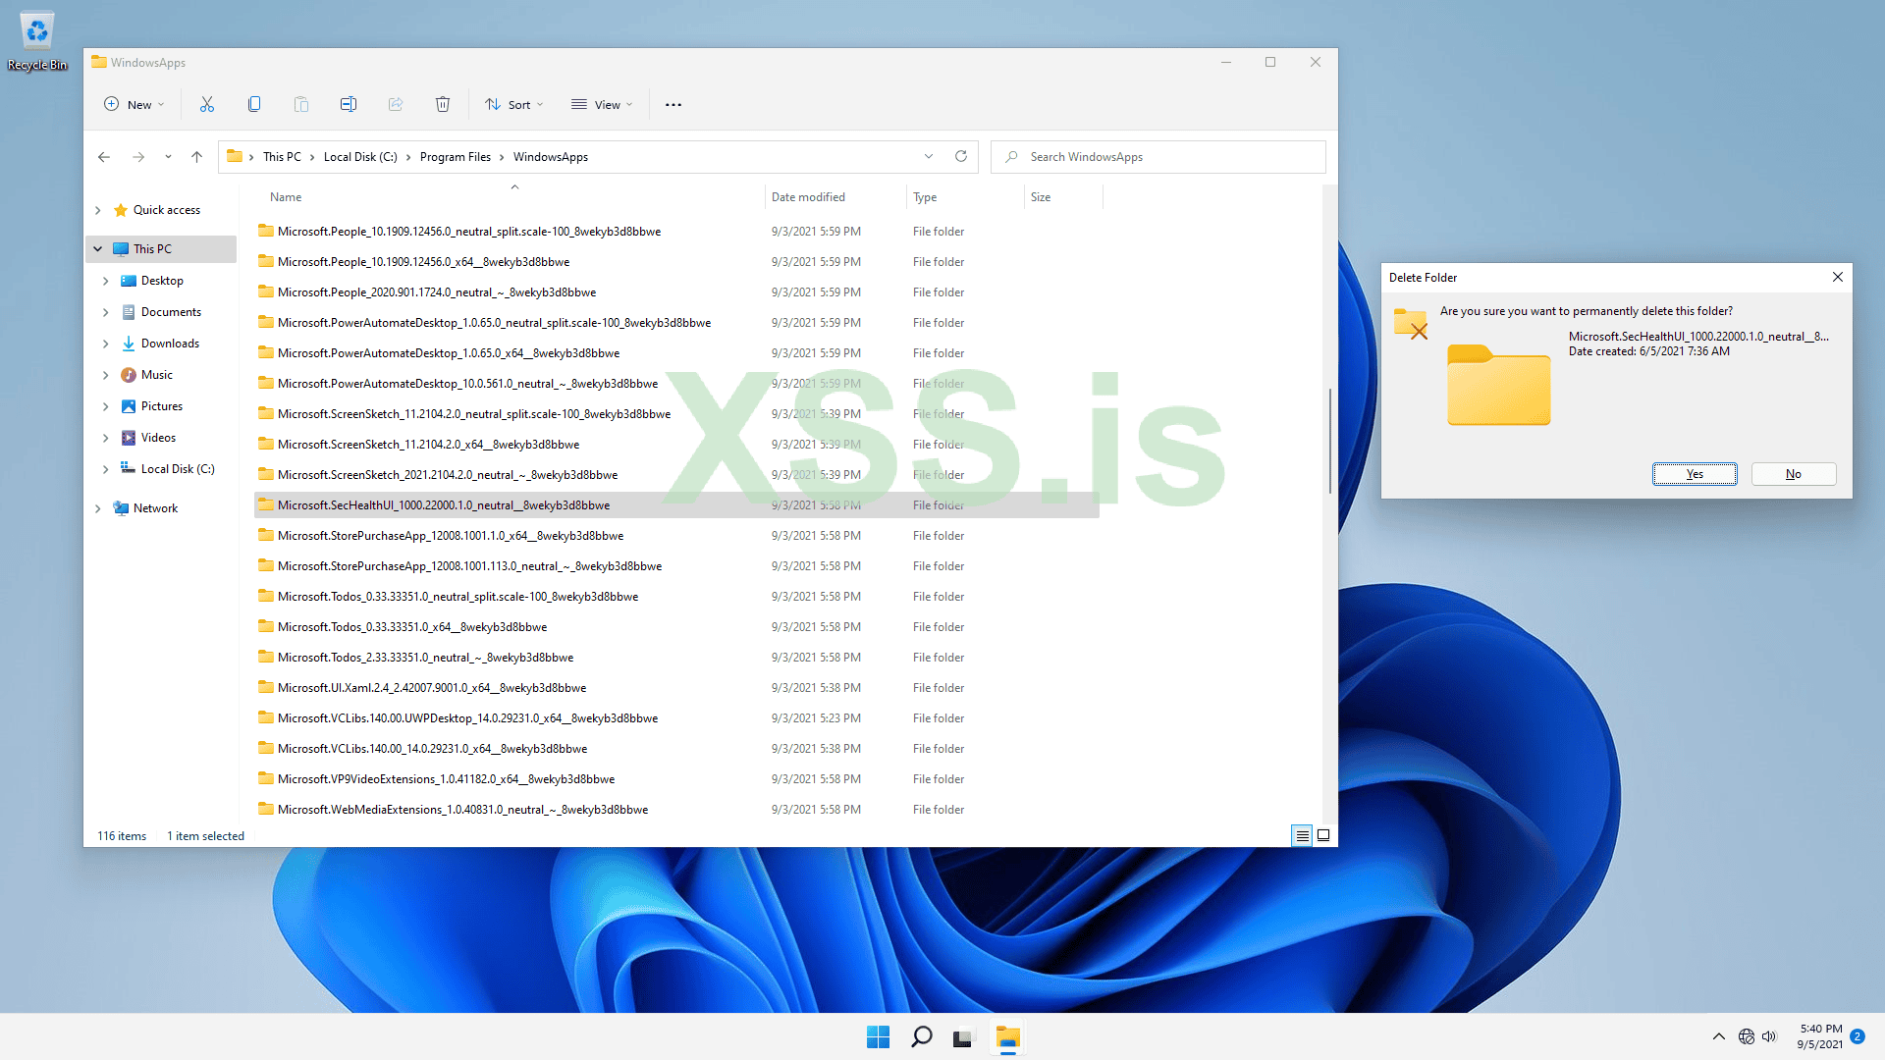Switch to details view icon in status bar
1885x1060 pixels.
[1302, 835]
